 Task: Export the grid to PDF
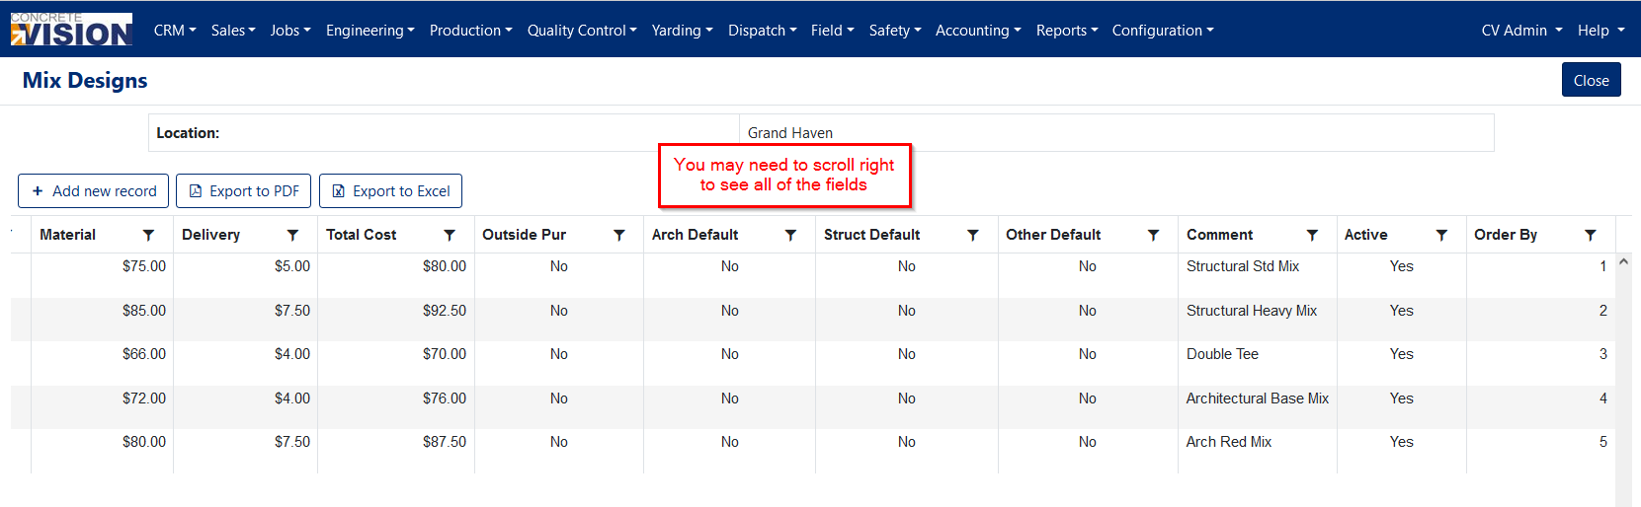point(244,191)
